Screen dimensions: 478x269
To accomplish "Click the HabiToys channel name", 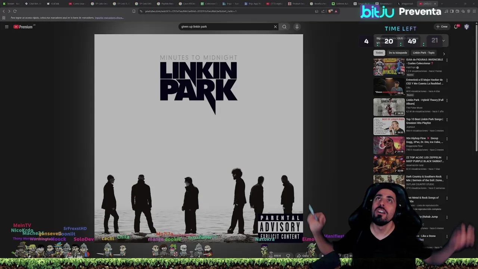I will (x=410, y=68).
